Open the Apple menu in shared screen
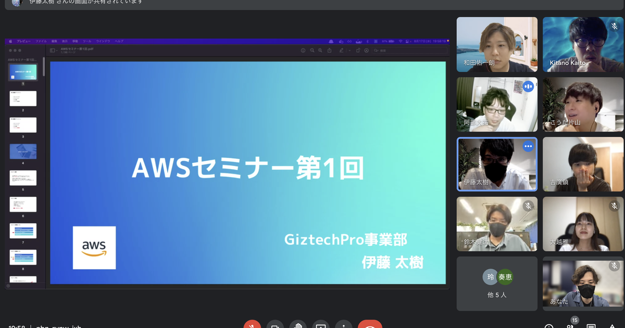This screenshot has height=328, width=625. pyautogui.click(x=10, y=41)
